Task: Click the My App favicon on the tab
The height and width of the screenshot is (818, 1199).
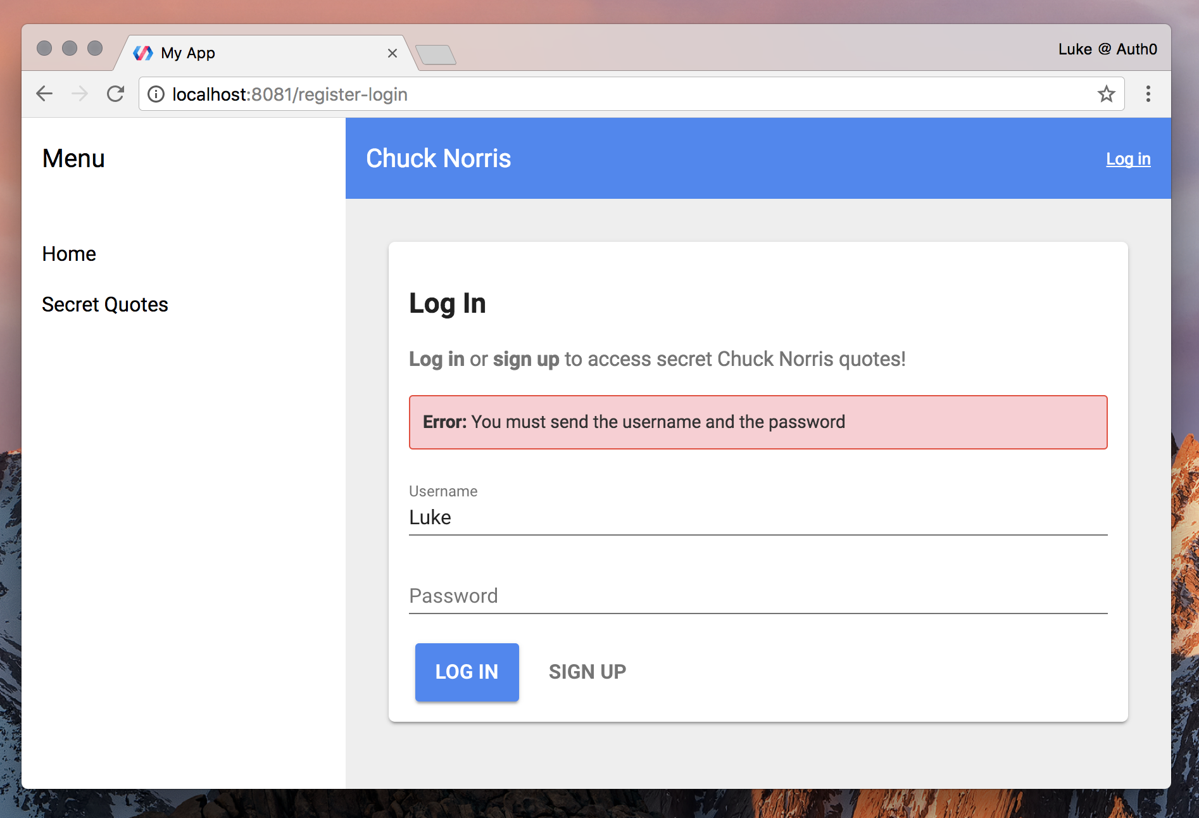Action: click(144, 53)
